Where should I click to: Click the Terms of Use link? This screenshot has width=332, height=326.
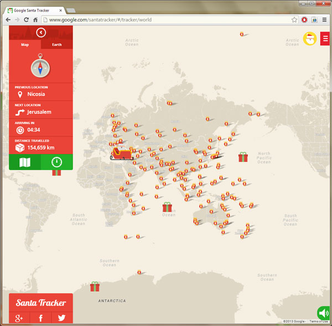[319, 322]
